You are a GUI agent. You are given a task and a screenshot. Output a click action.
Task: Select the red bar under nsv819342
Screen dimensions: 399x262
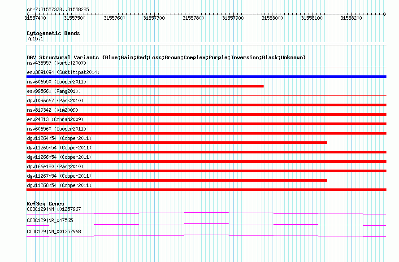206,114
